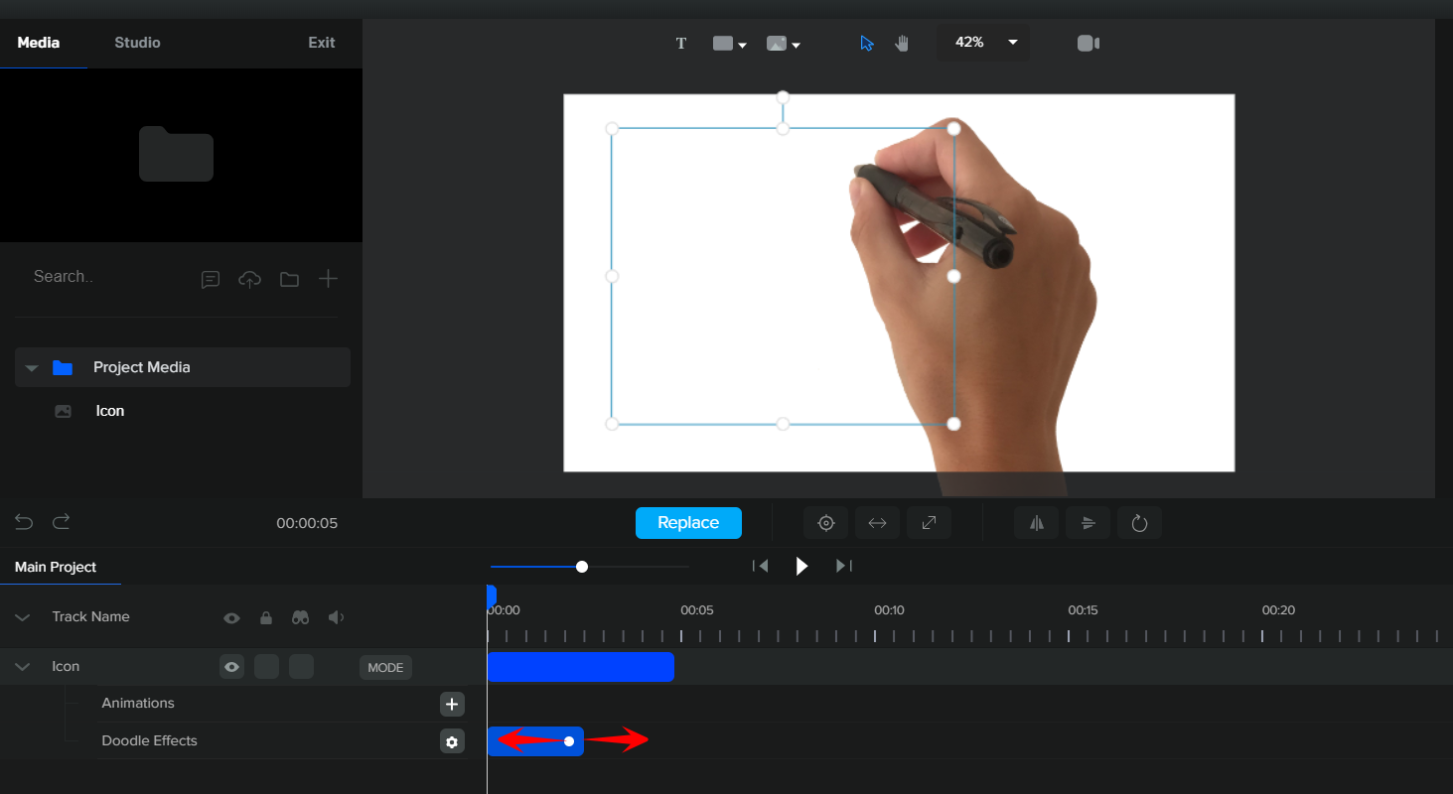Screen dimensions: 1453x794
Task: Select the pointer selection tool
Action: [867, 44]
